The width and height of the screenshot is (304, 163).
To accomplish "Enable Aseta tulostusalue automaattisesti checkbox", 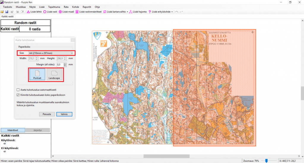I will 18,90.
